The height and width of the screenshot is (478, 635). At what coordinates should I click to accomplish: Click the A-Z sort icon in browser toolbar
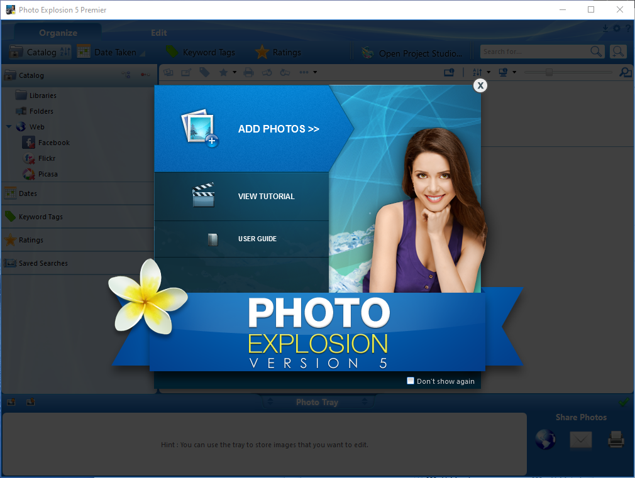tap(477, 72)
